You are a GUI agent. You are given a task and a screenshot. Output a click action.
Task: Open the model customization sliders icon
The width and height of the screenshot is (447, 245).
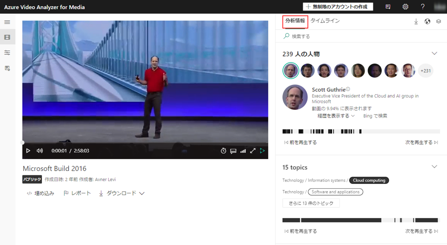7,53
